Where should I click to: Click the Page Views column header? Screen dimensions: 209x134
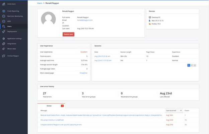(x=150, y=52)
